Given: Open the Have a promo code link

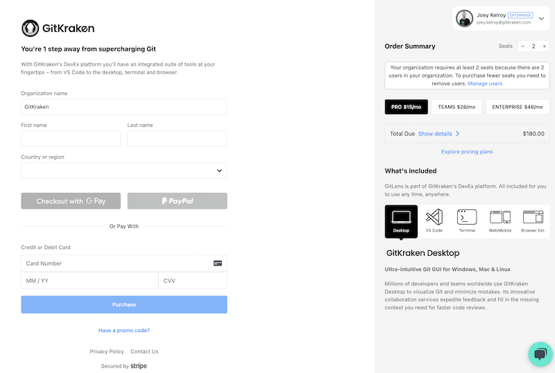Looking at the screenshot, I should pos(124,330).
